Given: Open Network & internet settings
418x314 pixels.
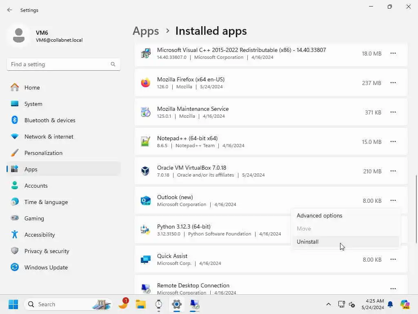Looking at the screenshot, I should pyautogui.click(x=63, y=137).
